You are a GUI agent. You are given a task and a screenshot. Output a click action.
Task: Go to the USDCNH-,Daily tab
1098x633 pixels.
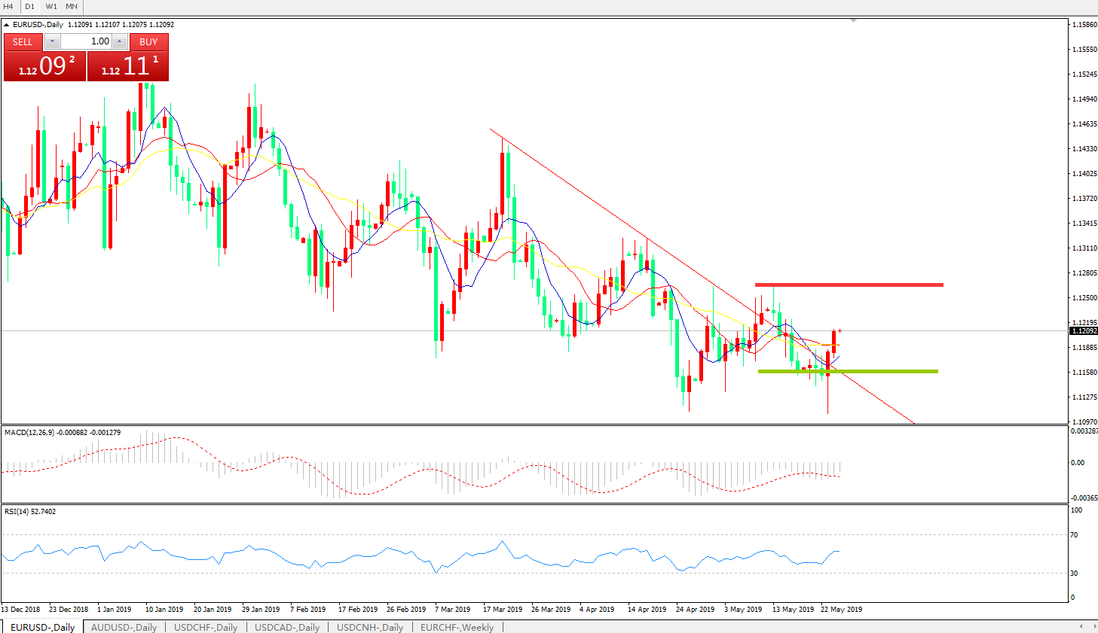(x=370, y=627)
